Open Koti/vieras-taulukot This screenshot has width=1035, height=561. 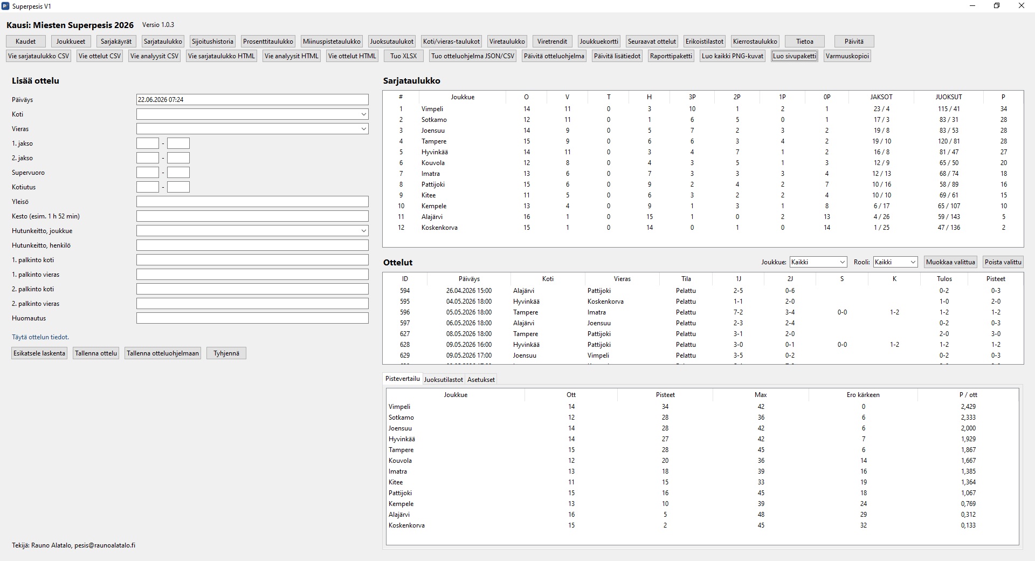451,42
